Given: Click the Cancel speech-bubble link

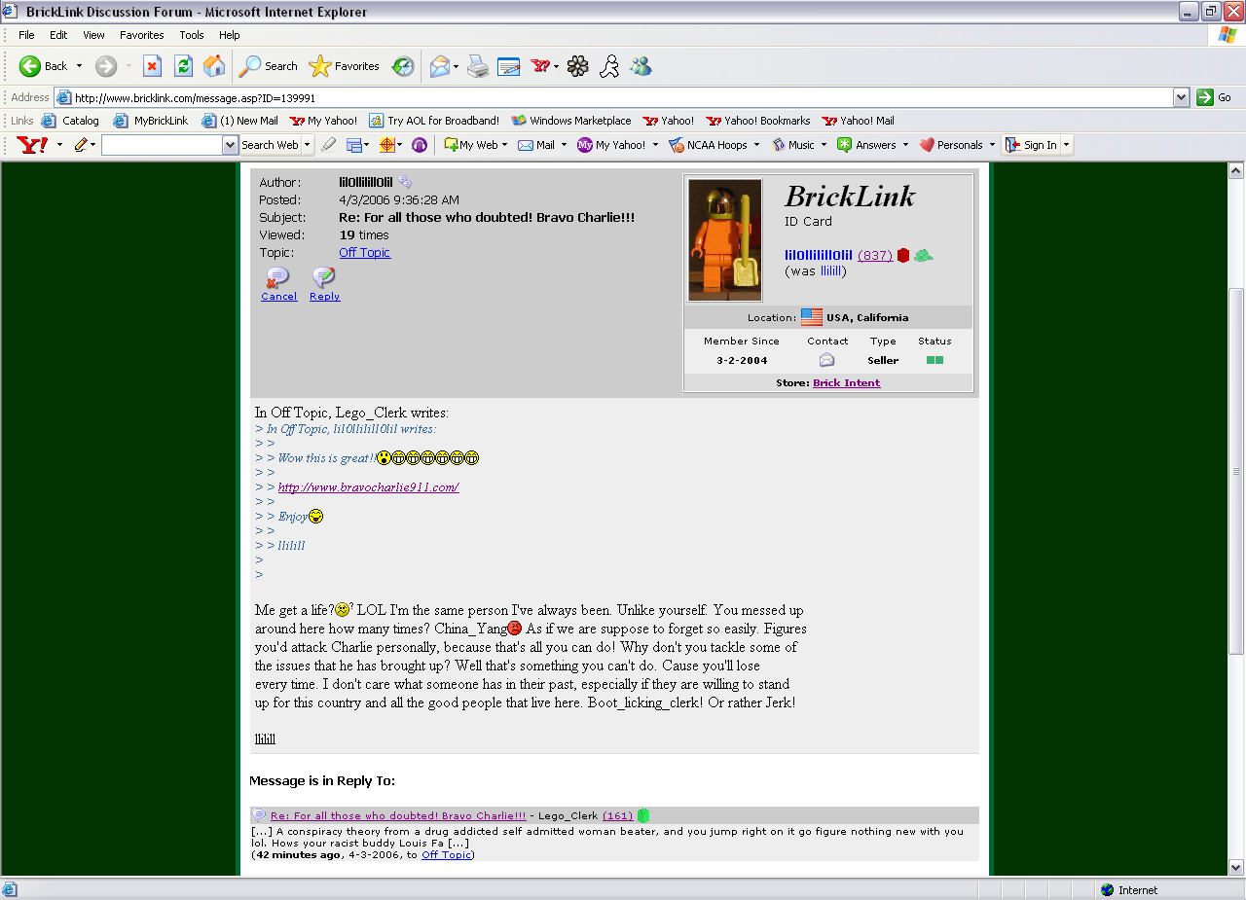Looking at the screenshot, I should [278, 284].
